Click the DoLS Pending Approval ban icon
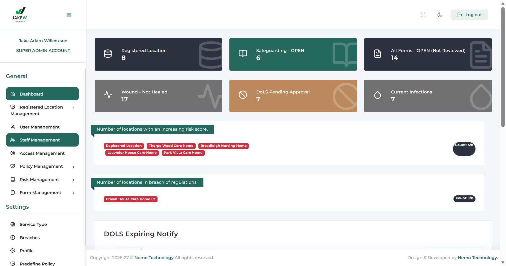The width and height of the screenshot is (506, 266). (x=243, y=95)
